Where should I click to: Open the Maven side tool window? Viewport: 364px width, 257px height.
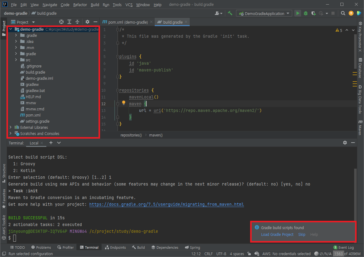pyautogui.click(x=360, y=128)
